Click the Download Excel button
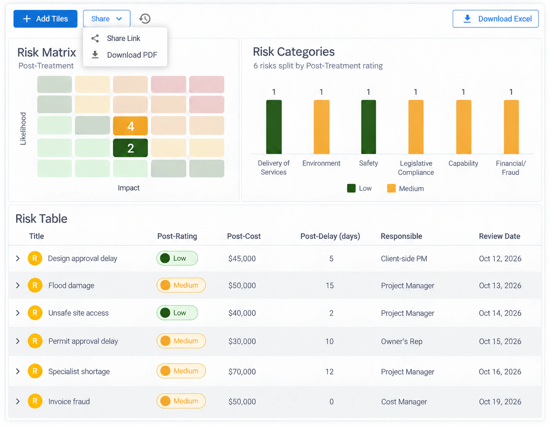The width and height of the screenshot is (550, 427). [496, 19]
